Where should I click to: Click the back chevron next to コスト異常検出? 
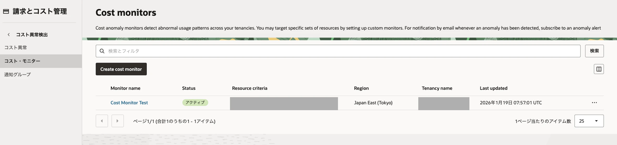click(x=9, y=35)
